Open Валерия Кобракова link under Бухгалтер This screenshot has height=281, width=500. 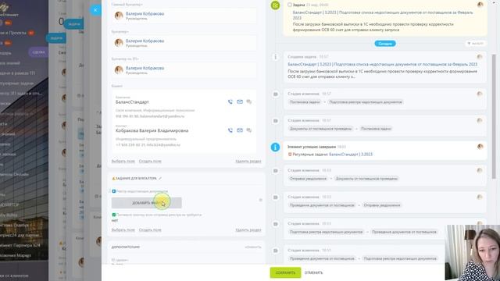[145, 41]
